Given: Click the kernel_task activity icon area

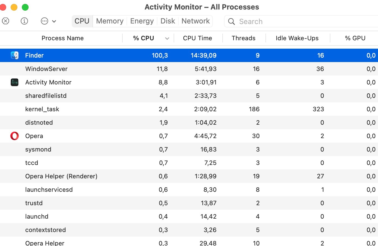Looking at the screenshot, I should click(x=14, y=109).
